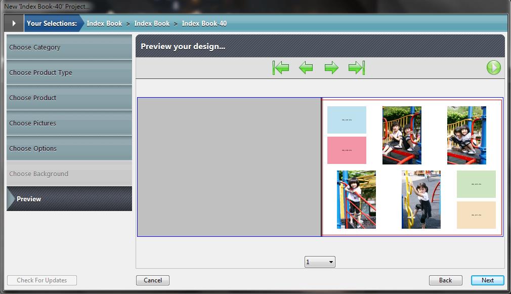Click the blank gray left page
Screen dimensions: 511x294
pyautogui.click(x=229, y=167)
